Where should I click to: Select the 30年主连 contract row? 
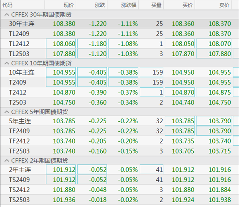22,24
